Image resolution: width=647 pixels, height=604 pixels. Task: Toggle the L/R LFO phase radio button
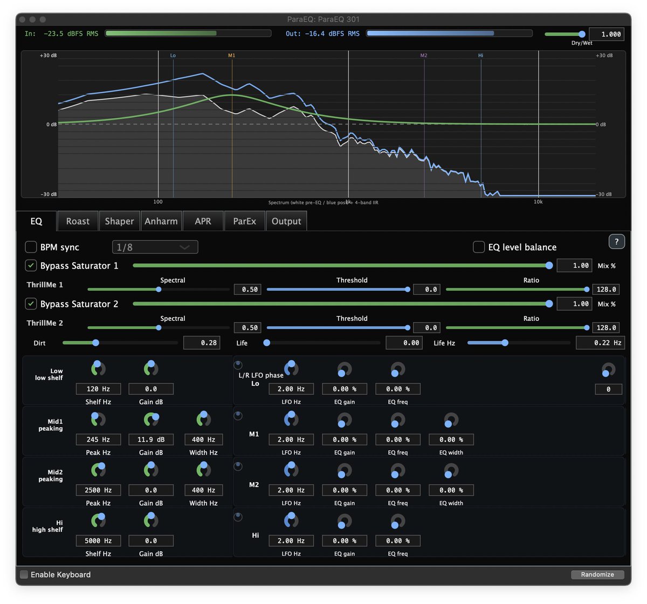(238, 365)
